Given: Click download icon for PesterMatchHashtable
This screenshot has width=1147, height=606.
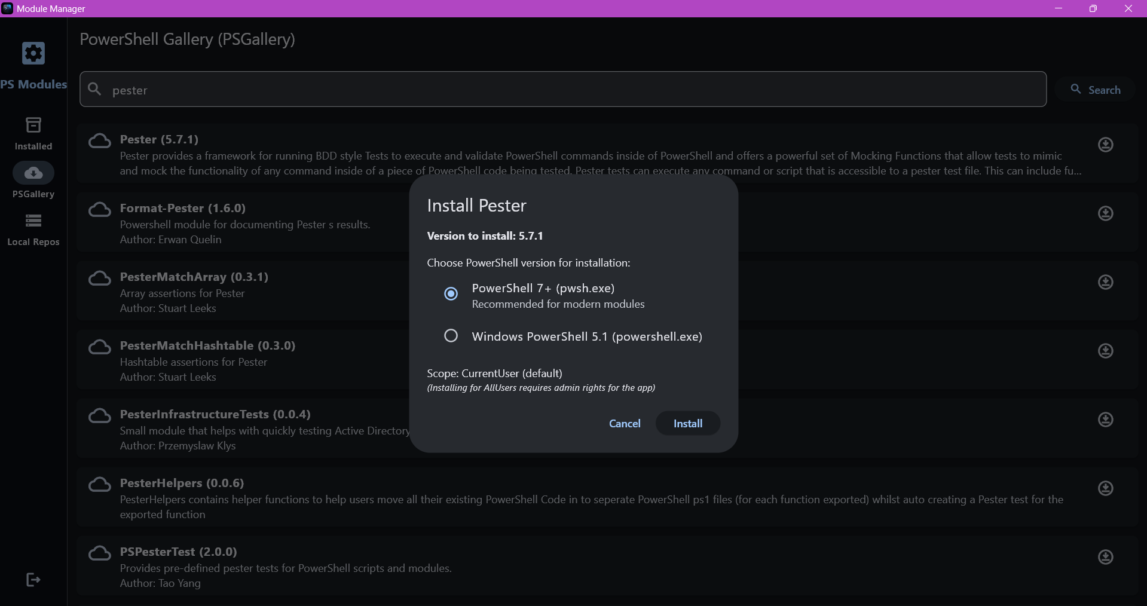Looking at the screenshot, I should [1106, 351].
